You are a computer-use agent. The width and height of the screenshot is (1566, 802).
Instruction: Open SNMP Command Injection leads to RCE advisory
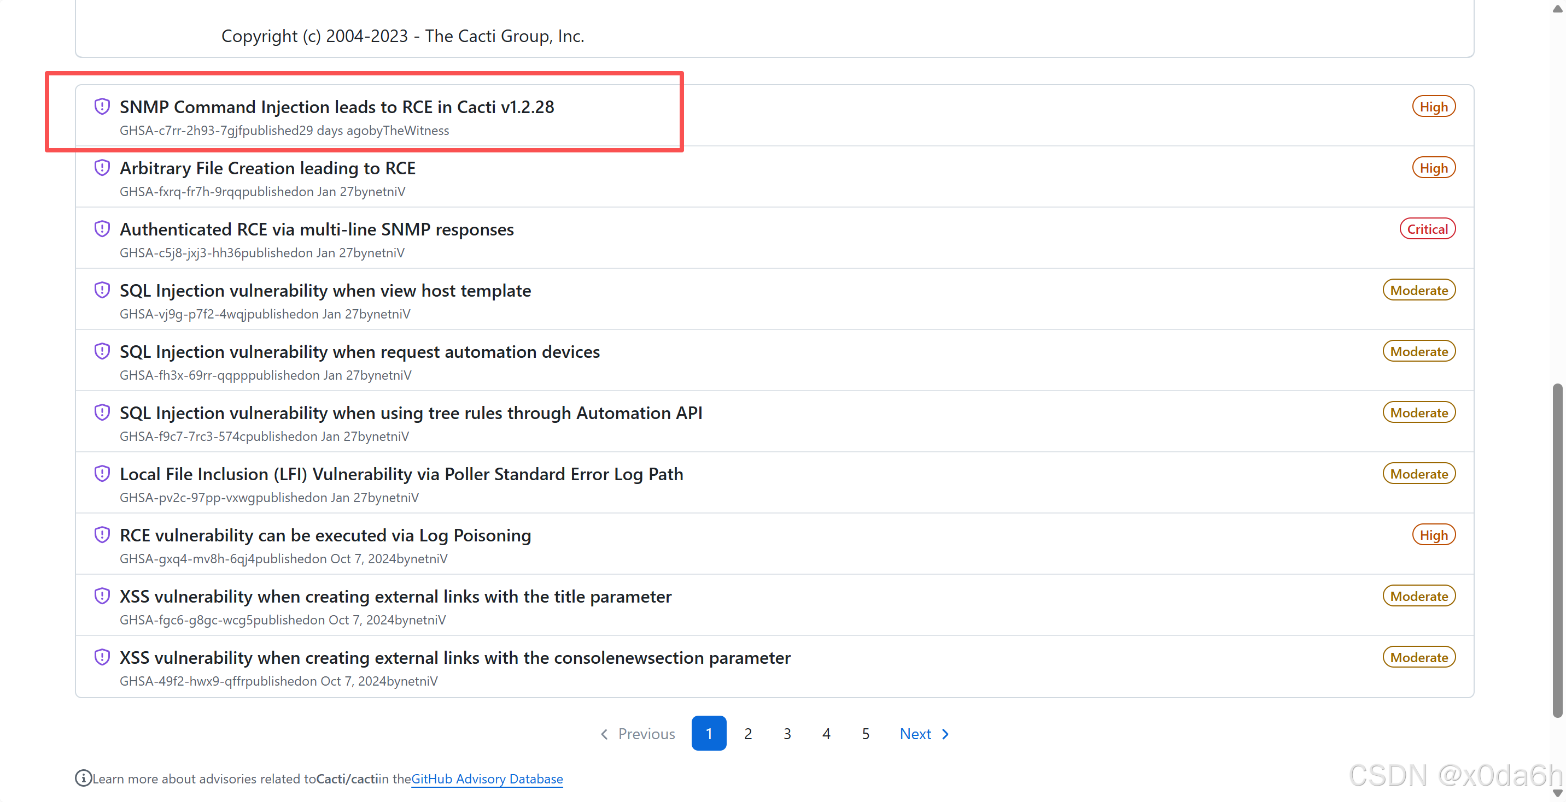tap(336, 107)
